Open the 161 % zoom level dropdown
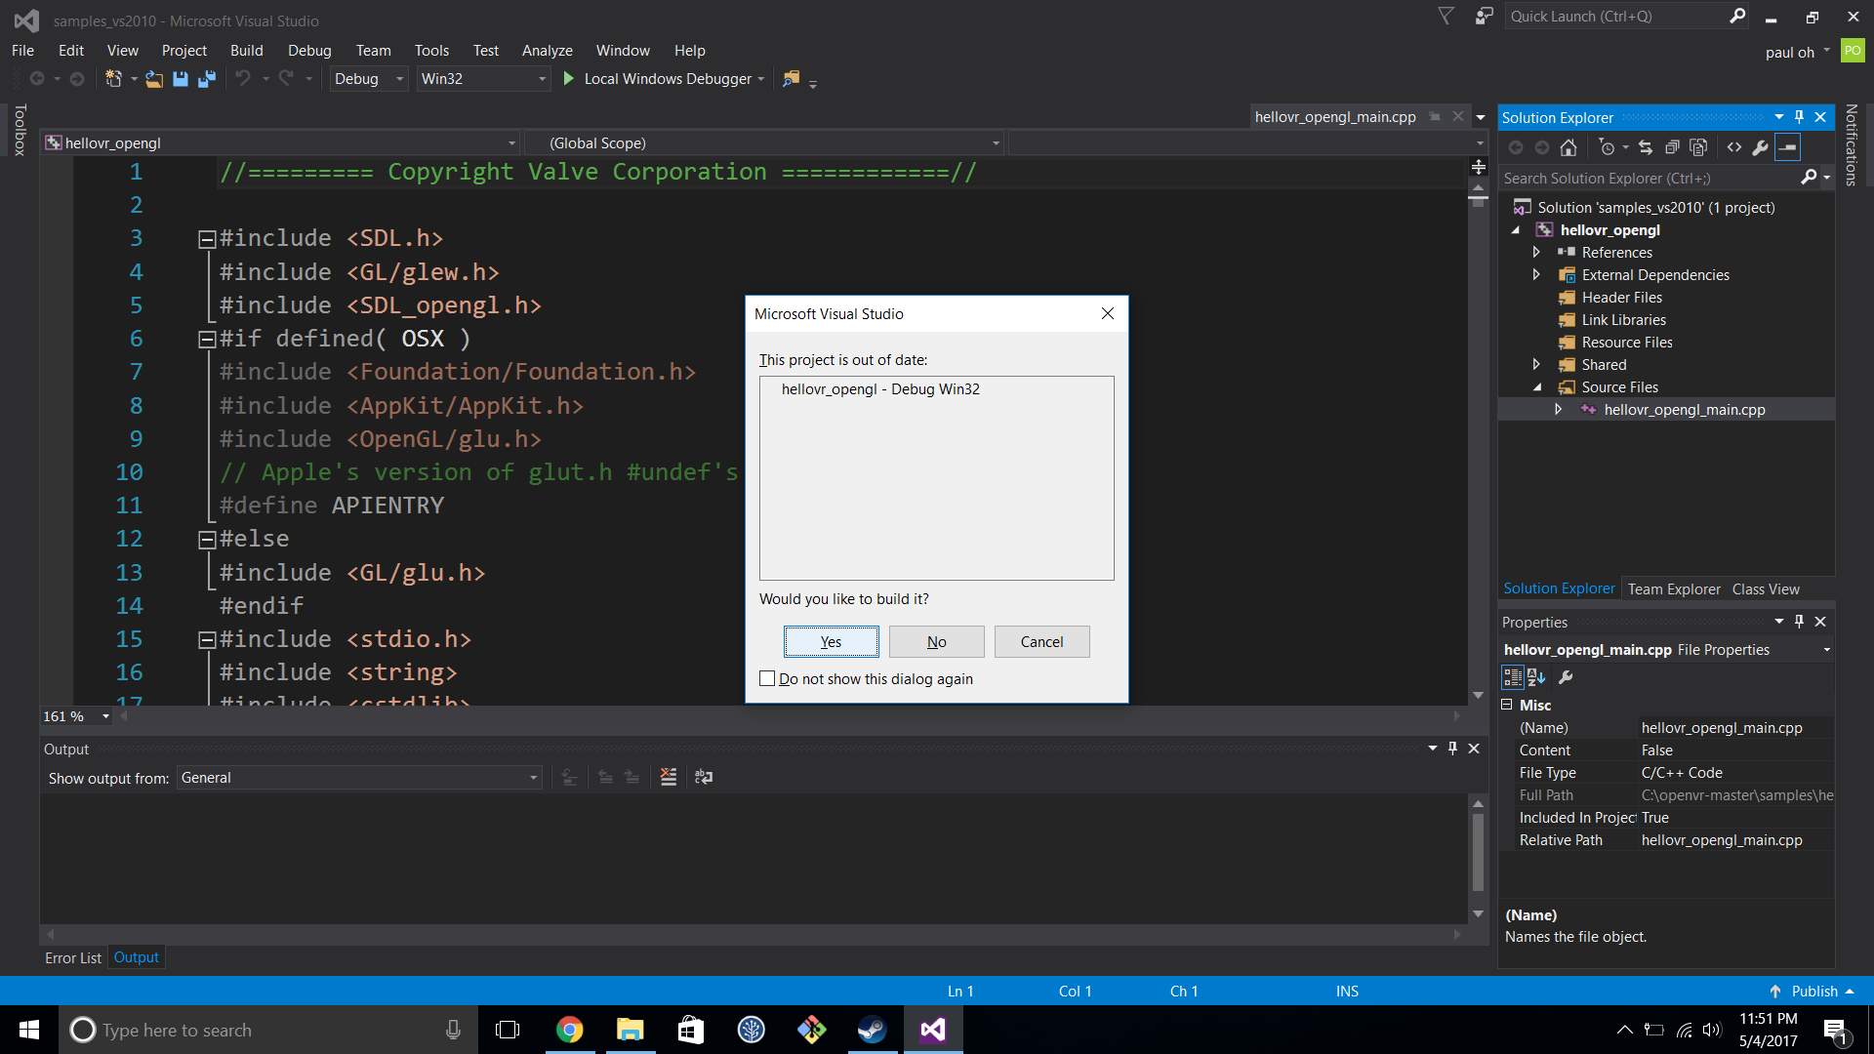The height and width of the screenshot is (1054, 1874). click(x=105, y=716)
